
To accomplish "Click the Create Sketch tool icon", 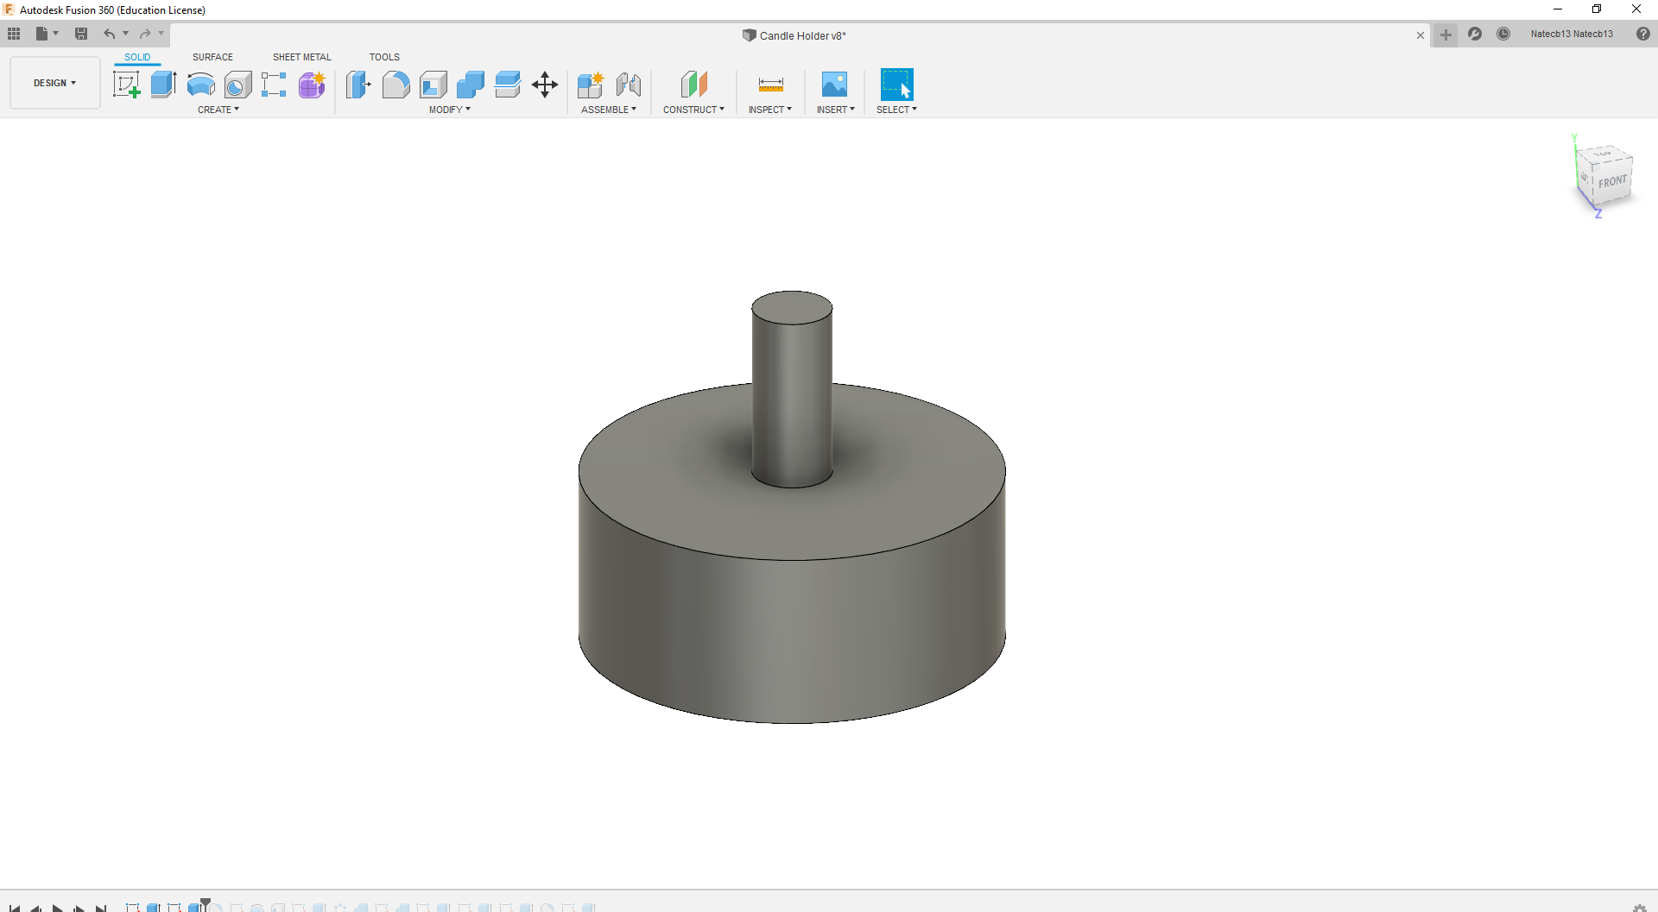I will [x=127, y=85].
